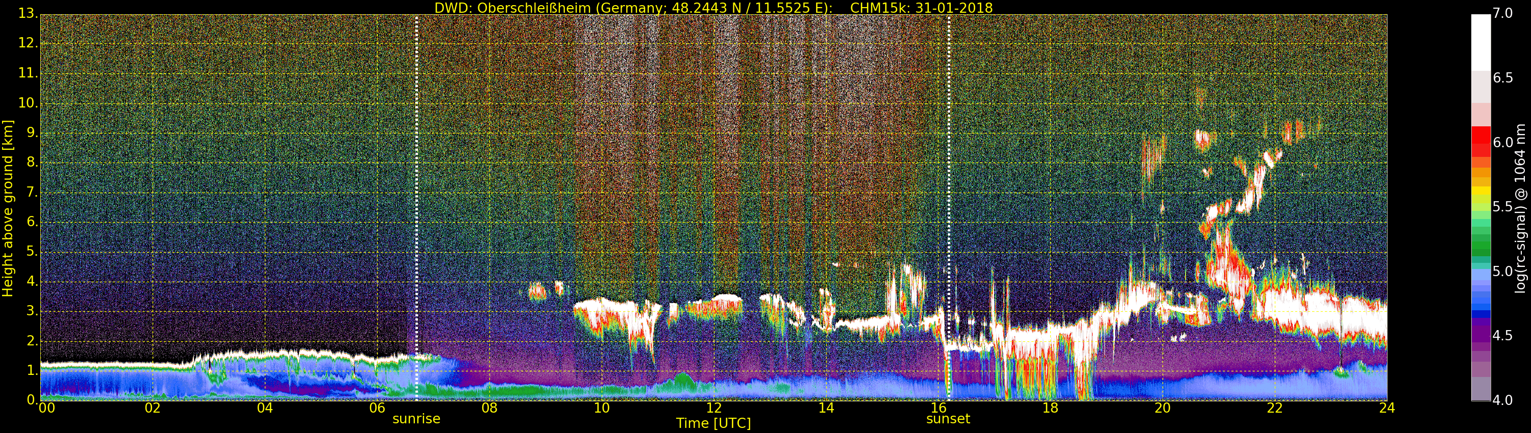Click the gray bottom section of the colorbar
1531x433 pixels.
point(1480,389)
